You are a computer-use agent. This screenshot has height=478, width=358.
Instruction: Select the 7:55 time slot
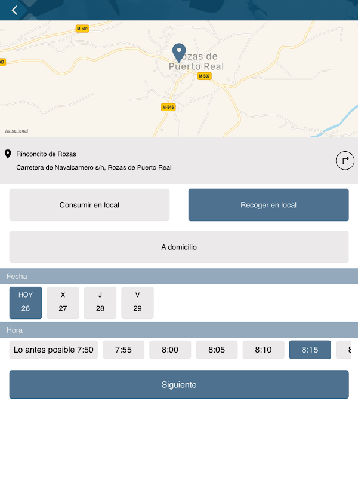pos(124,350)
